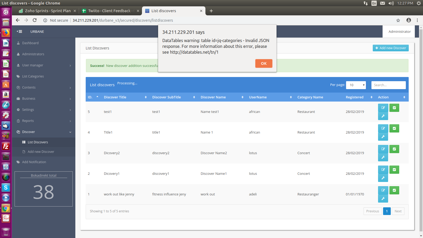The width and height of the screenshot is (423, 238).
Task: Open Firefox from the Ubuntu dock
Action: 6,33
